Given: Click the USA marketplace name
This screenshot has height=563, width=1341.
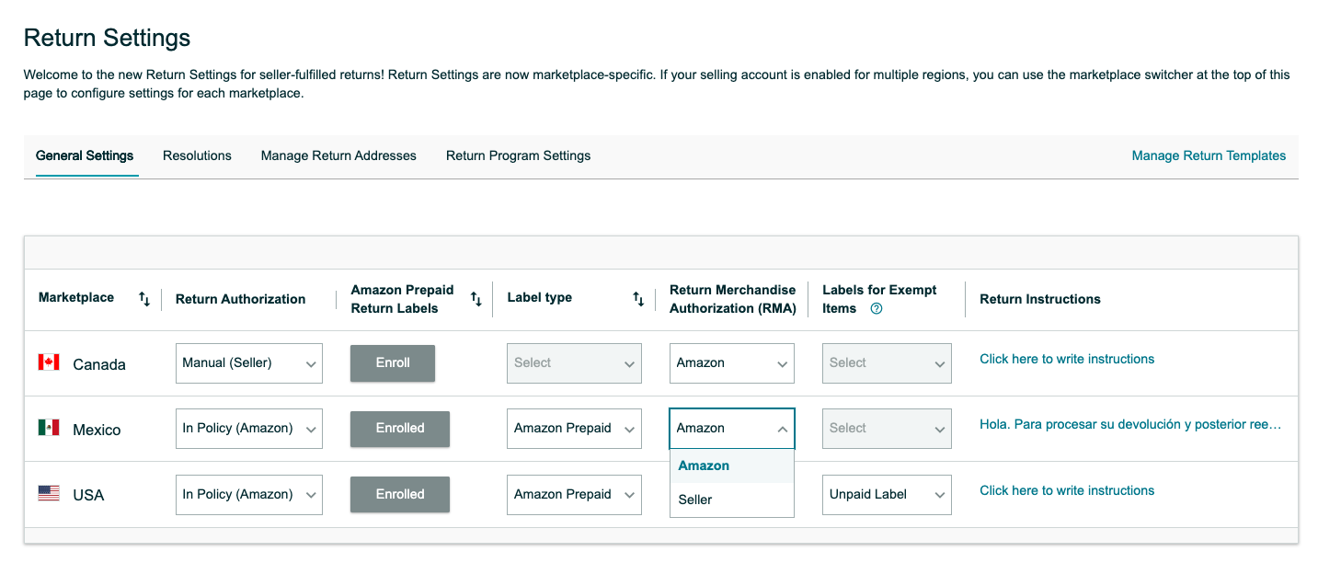Looking at the screenshot, I should coord(88,496).
